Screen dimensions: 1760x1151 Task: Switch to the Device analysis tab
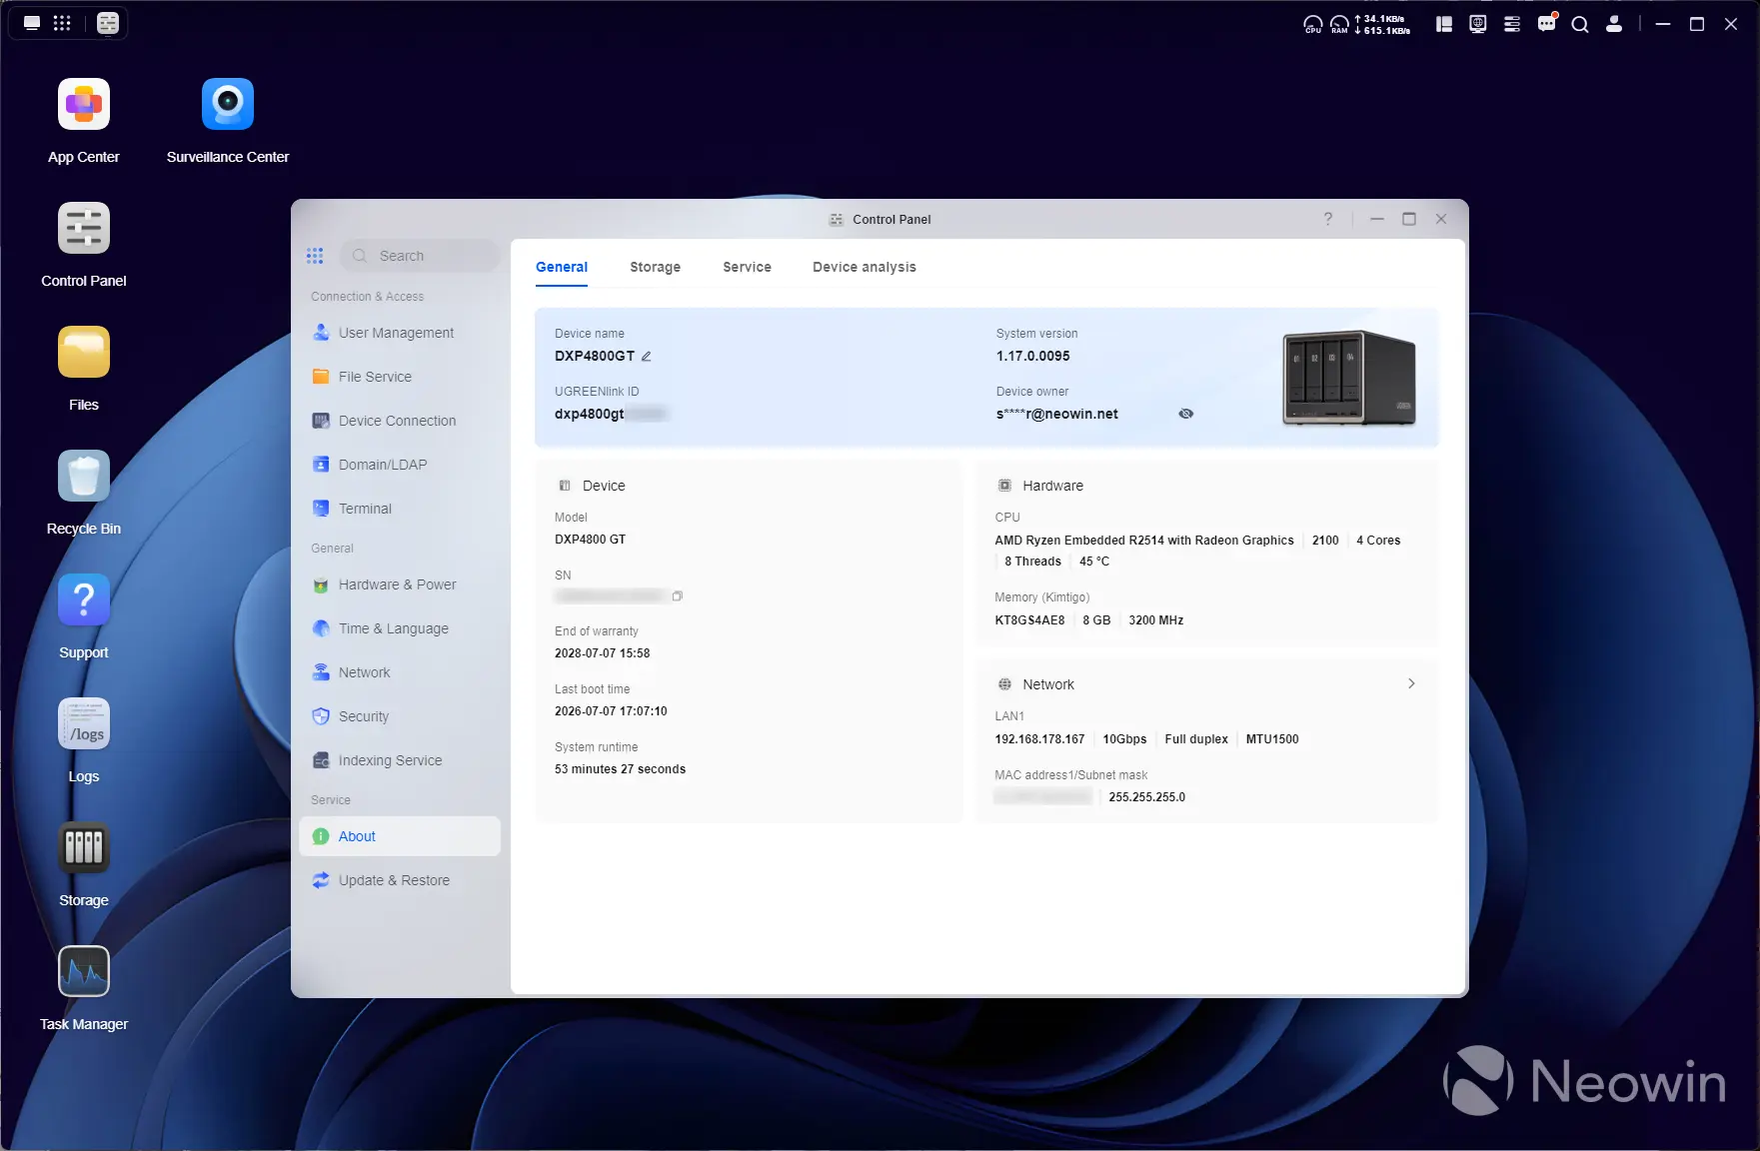[x=865, y=267]
